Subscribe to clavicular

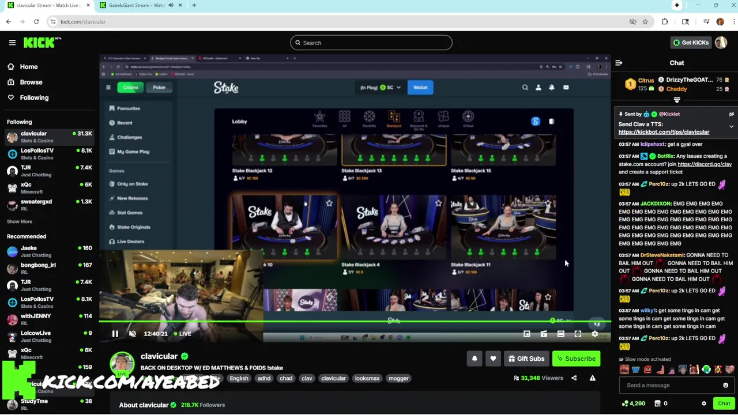pyautogui.click(x=576, y=359)
